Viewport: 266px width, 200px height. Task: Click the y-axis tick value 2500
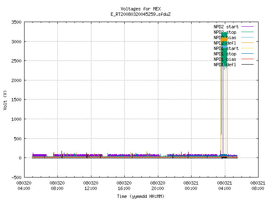click(x=17, y=61)
